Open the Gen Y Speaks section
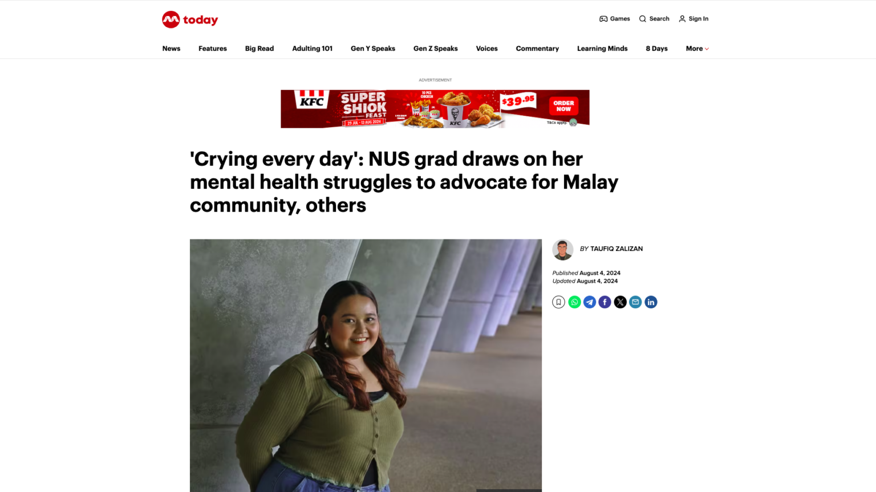 372,48
